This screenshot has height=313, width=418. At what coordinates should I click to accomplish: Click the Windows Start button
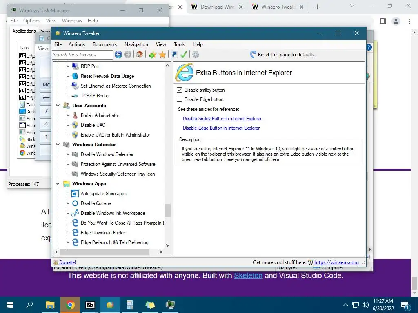pos(10,305)
